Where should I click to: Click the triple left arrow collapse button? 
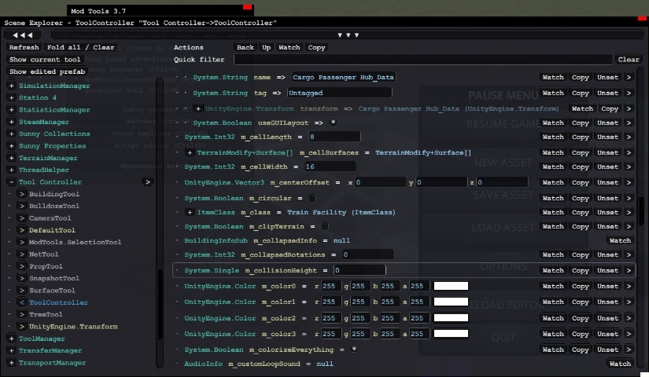coord(23,35)
